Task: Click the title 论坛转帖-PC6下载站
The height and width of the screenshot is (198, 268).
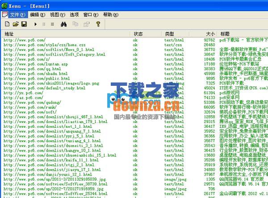Action: point(239,64)
